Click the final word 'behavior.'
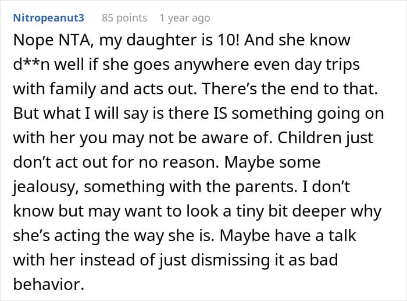Screen dimensions: 407x301 (48, 284)
